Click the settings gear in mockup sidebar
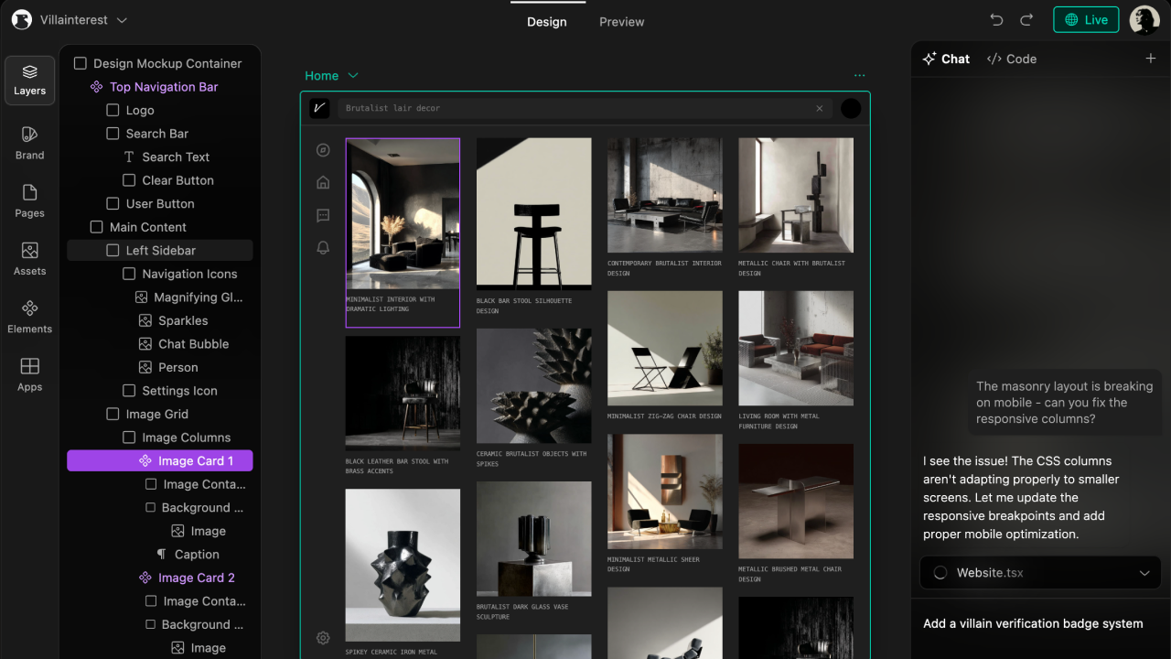The height and width of the screenshot is (659, 1171). tap(323, 638)
